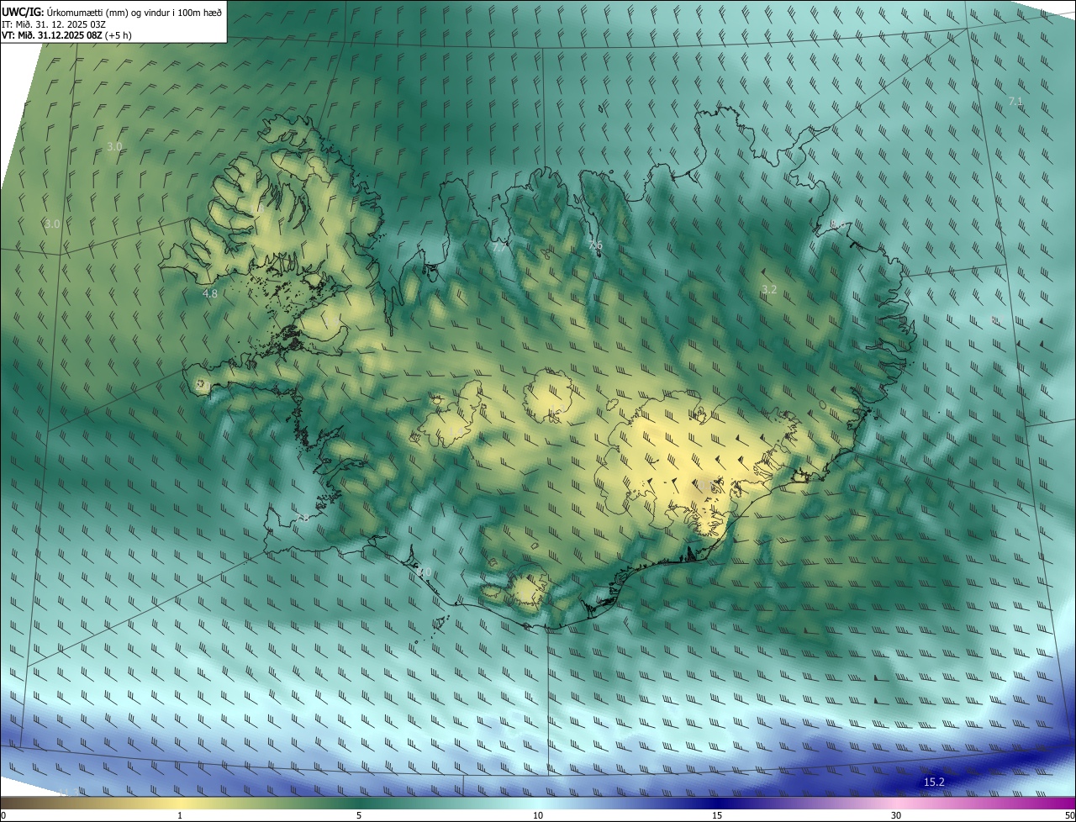Click the dark navy band of the color scale
The width and height of the screenshot is (1076, 822).
717,804
